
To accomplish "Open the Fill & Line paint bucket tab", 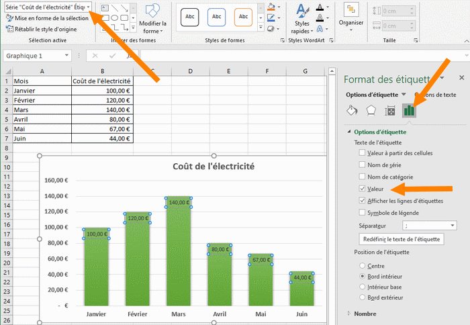I will point(352,111).
